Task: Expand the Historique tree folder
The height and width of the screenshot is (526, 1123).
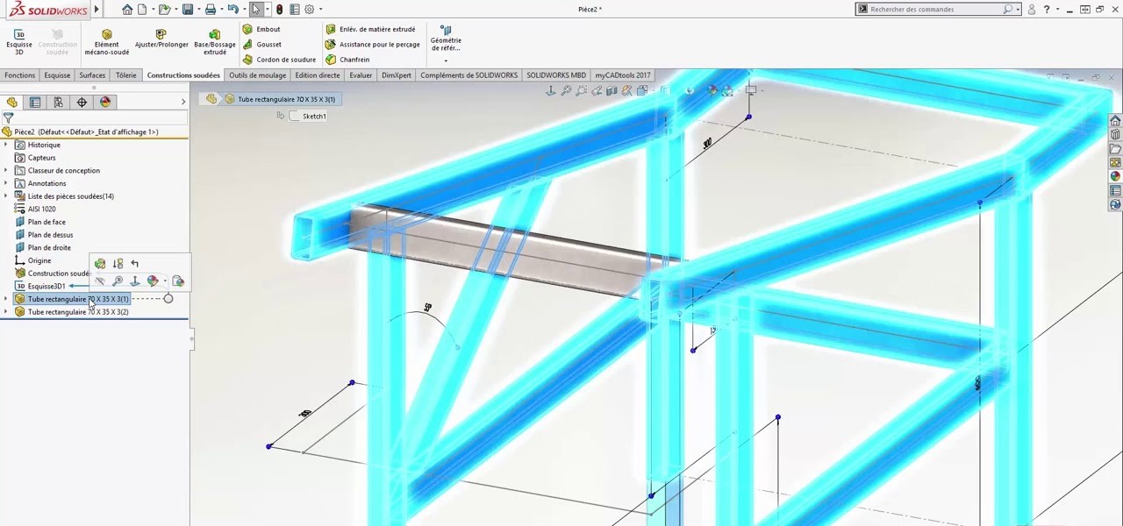Action: pos(7,144)
